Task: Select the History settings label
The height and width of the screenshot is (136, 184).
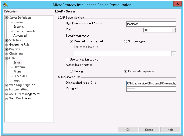Action: coord(19,89)
